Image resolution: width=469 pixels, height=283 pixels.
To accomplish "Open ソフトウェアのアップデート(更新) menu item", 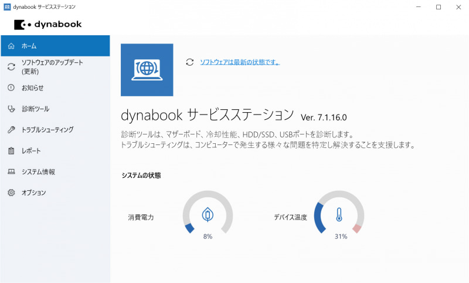I will click(55, 67).
